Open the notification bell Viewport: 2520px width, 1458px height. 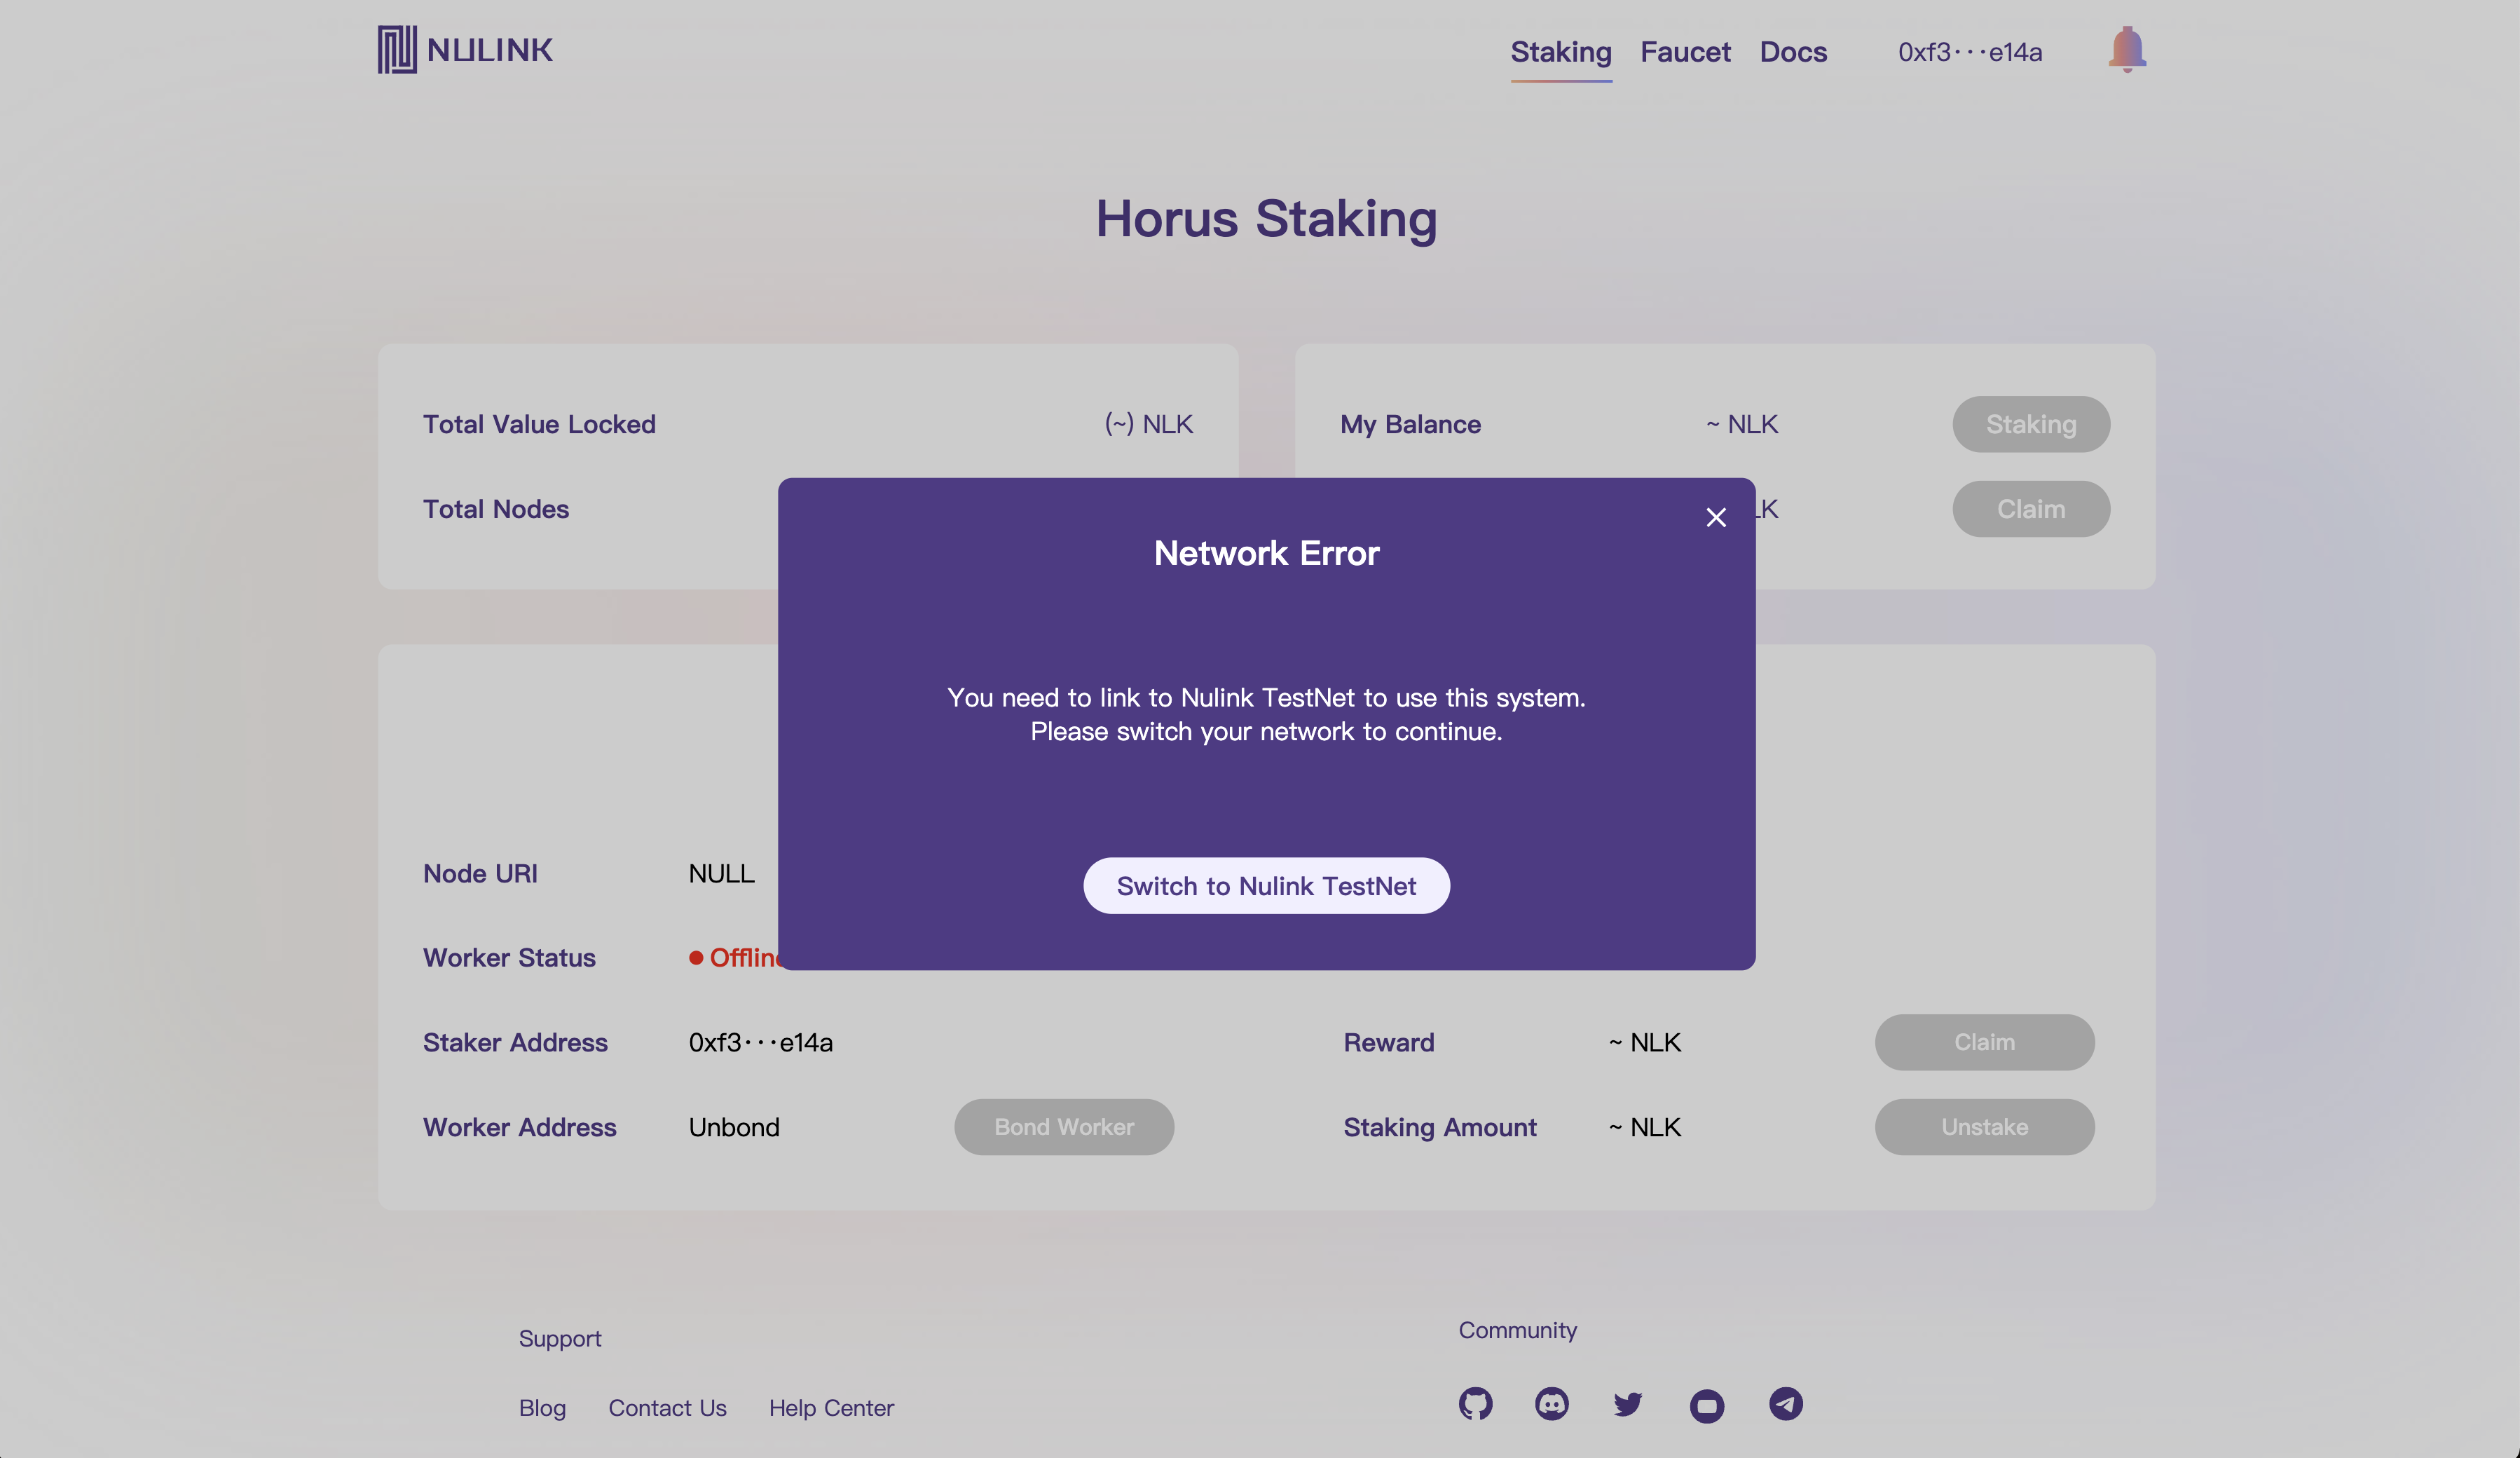[2126, 49]
